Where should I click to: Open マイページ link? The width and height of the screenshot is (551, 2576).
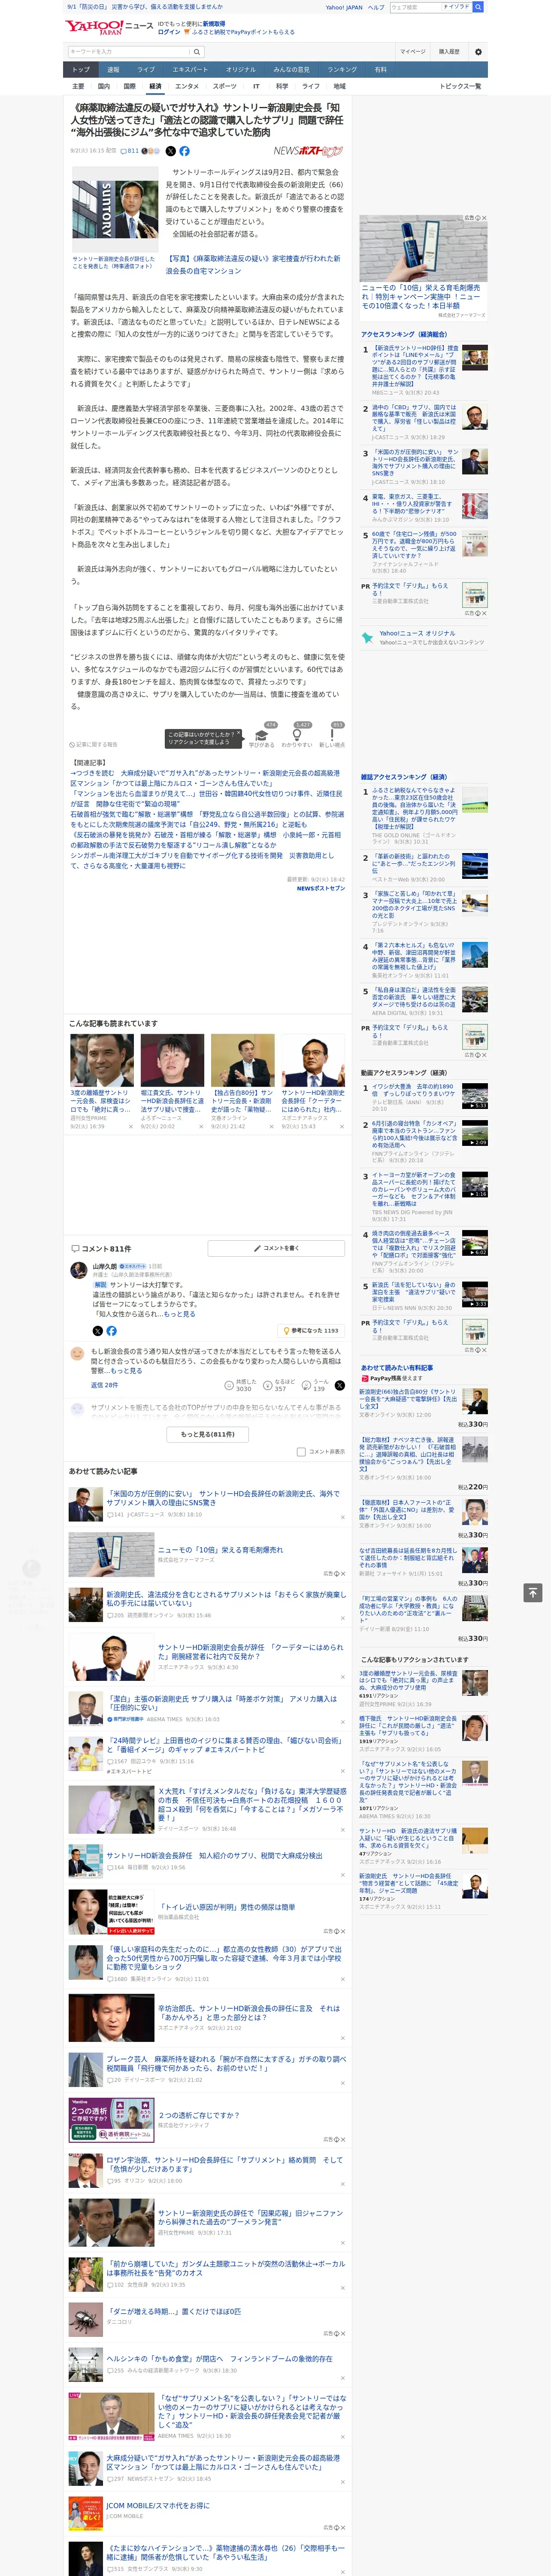(412, 52)
